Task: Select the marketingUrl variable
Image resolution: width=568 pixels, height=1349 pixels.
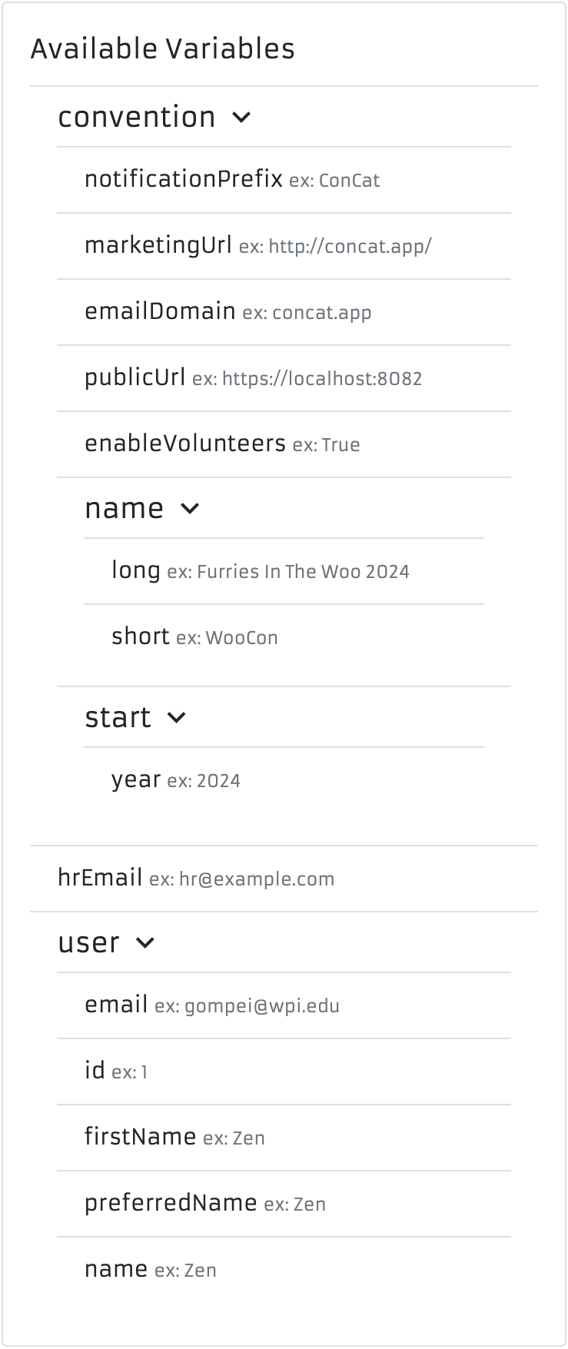Action: click(158, 246)
